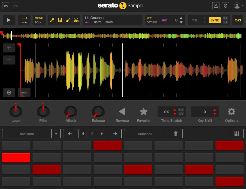Trigger the red pad in the bottom-right corner
The height and width of the screenshot is (189, 246).
tap(229, 182)
